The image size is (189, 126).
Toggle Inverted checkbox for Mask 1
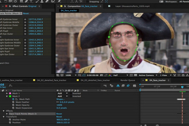click(71, 93)
